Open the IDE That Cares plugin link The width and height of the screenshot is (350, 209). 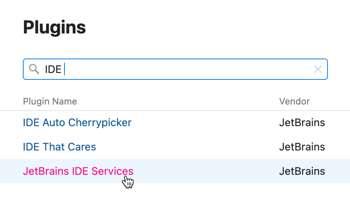59,147
